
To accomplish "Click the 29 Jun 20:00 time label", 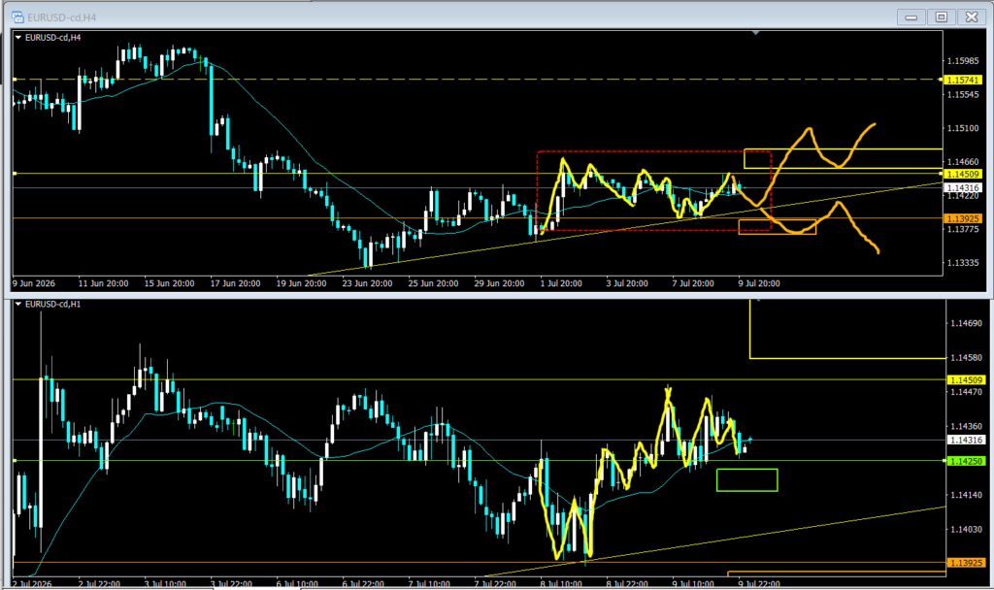I will [x=499, y=283].
